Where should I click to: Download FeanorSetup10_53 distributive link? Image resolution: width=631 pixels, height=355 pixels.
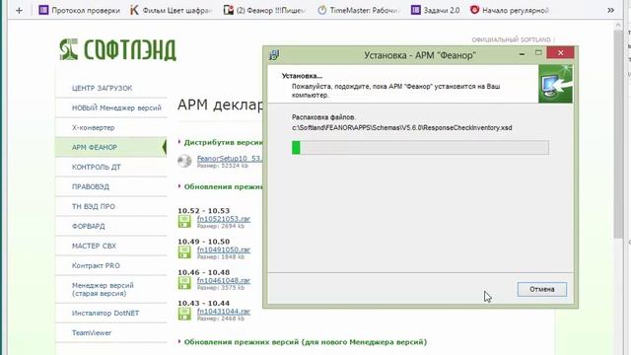coord(230,159)
